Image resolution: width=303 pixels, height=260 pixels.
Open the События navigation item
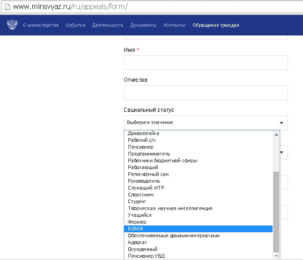click(x=75, y=25)
